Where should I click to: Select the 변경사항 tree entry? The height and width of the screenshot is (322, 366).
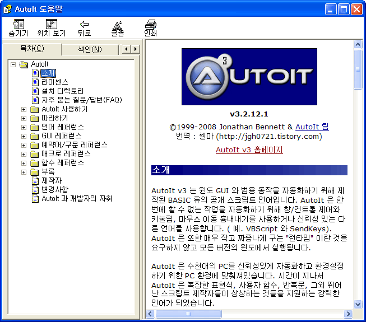coord(55,190)
